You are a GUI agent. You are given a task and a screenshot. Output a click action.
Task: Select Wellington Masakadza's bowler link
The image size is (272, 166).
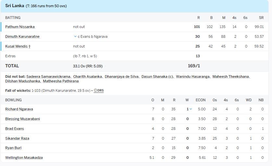point(24,158)
